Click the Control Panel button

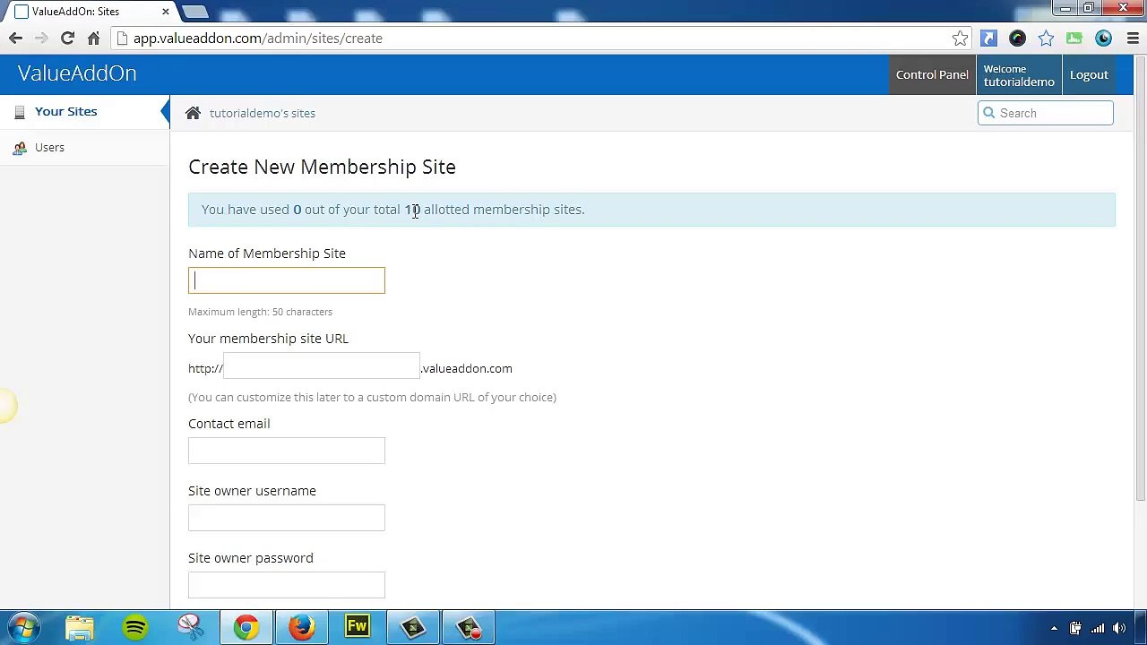(932, 75)
